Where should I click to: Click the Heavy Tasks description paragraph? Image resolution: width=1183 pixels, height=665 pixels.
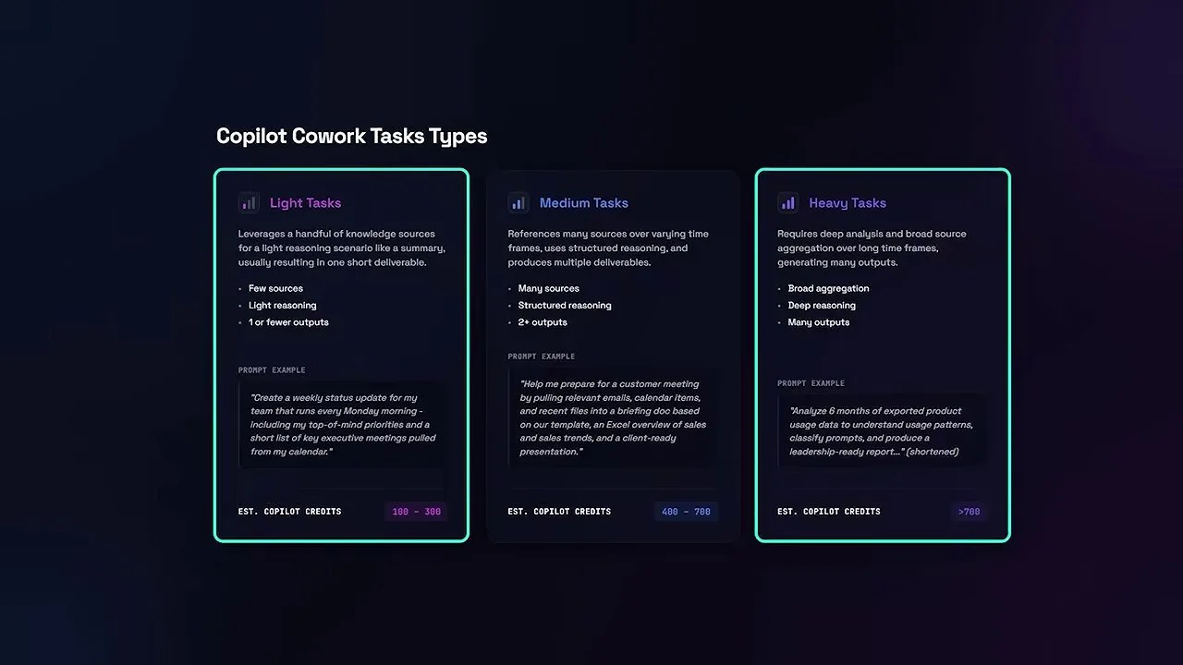[x=872, y=248]
